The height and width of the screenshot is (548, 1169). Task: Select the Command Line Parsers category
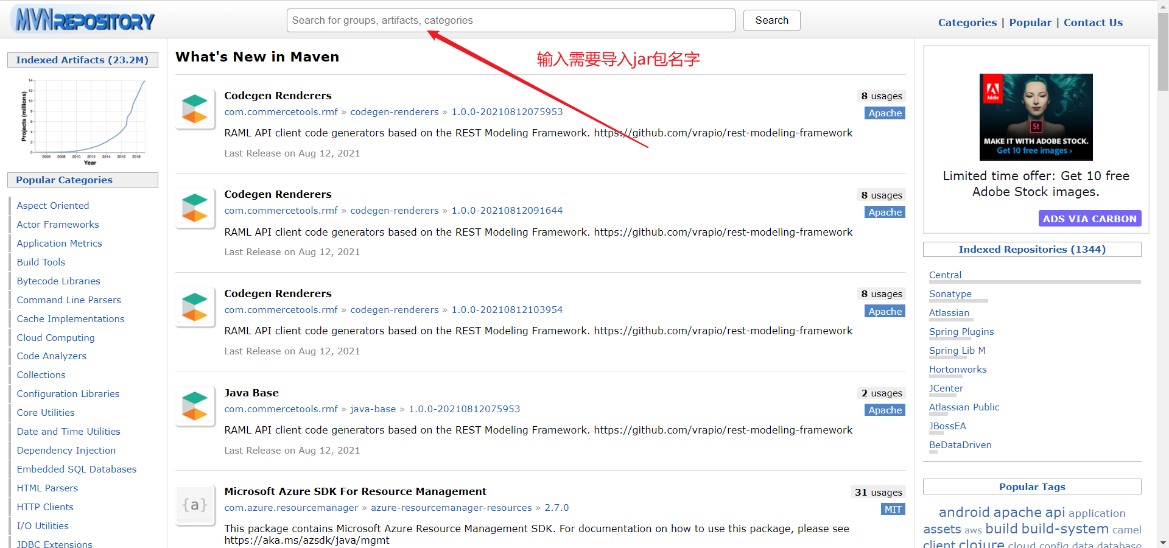click(69, 300)
